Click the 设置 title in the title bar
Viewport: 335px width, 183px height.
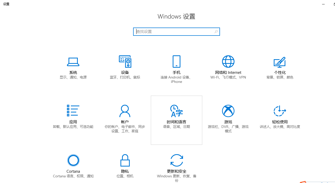(x=6, y=4)
